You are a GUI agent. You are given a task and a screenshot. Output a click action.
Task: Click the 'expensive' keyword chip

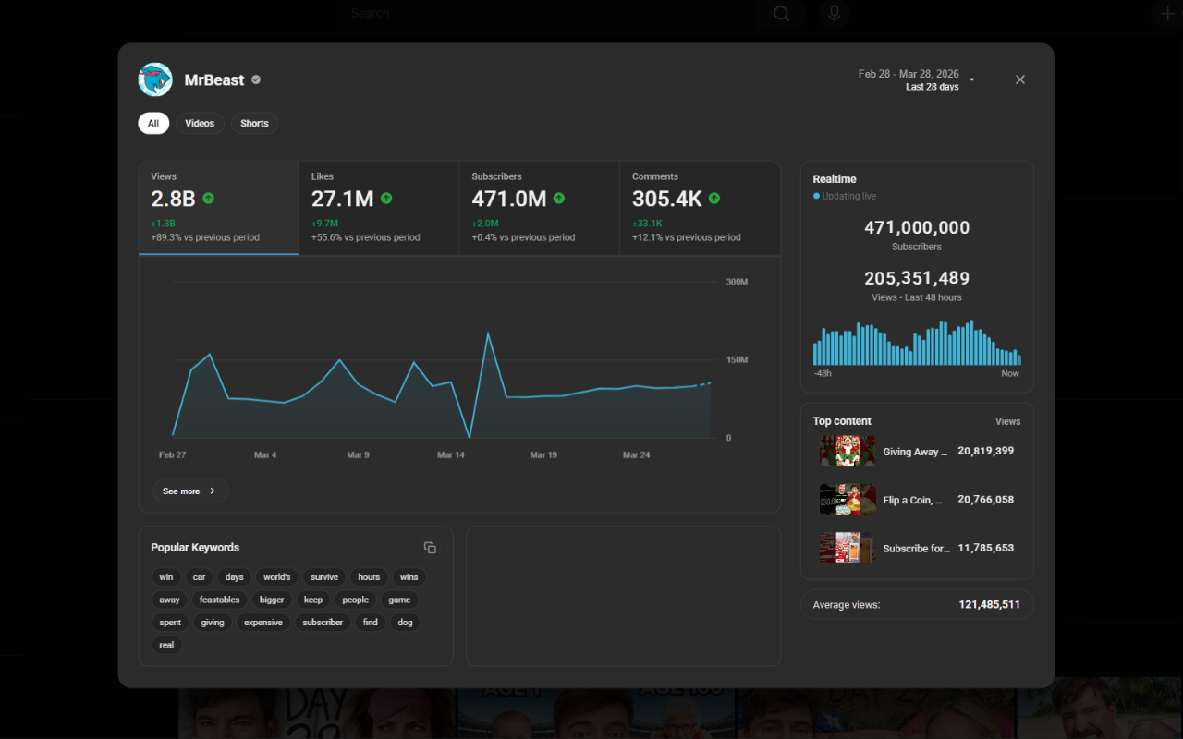pos(263,623)
